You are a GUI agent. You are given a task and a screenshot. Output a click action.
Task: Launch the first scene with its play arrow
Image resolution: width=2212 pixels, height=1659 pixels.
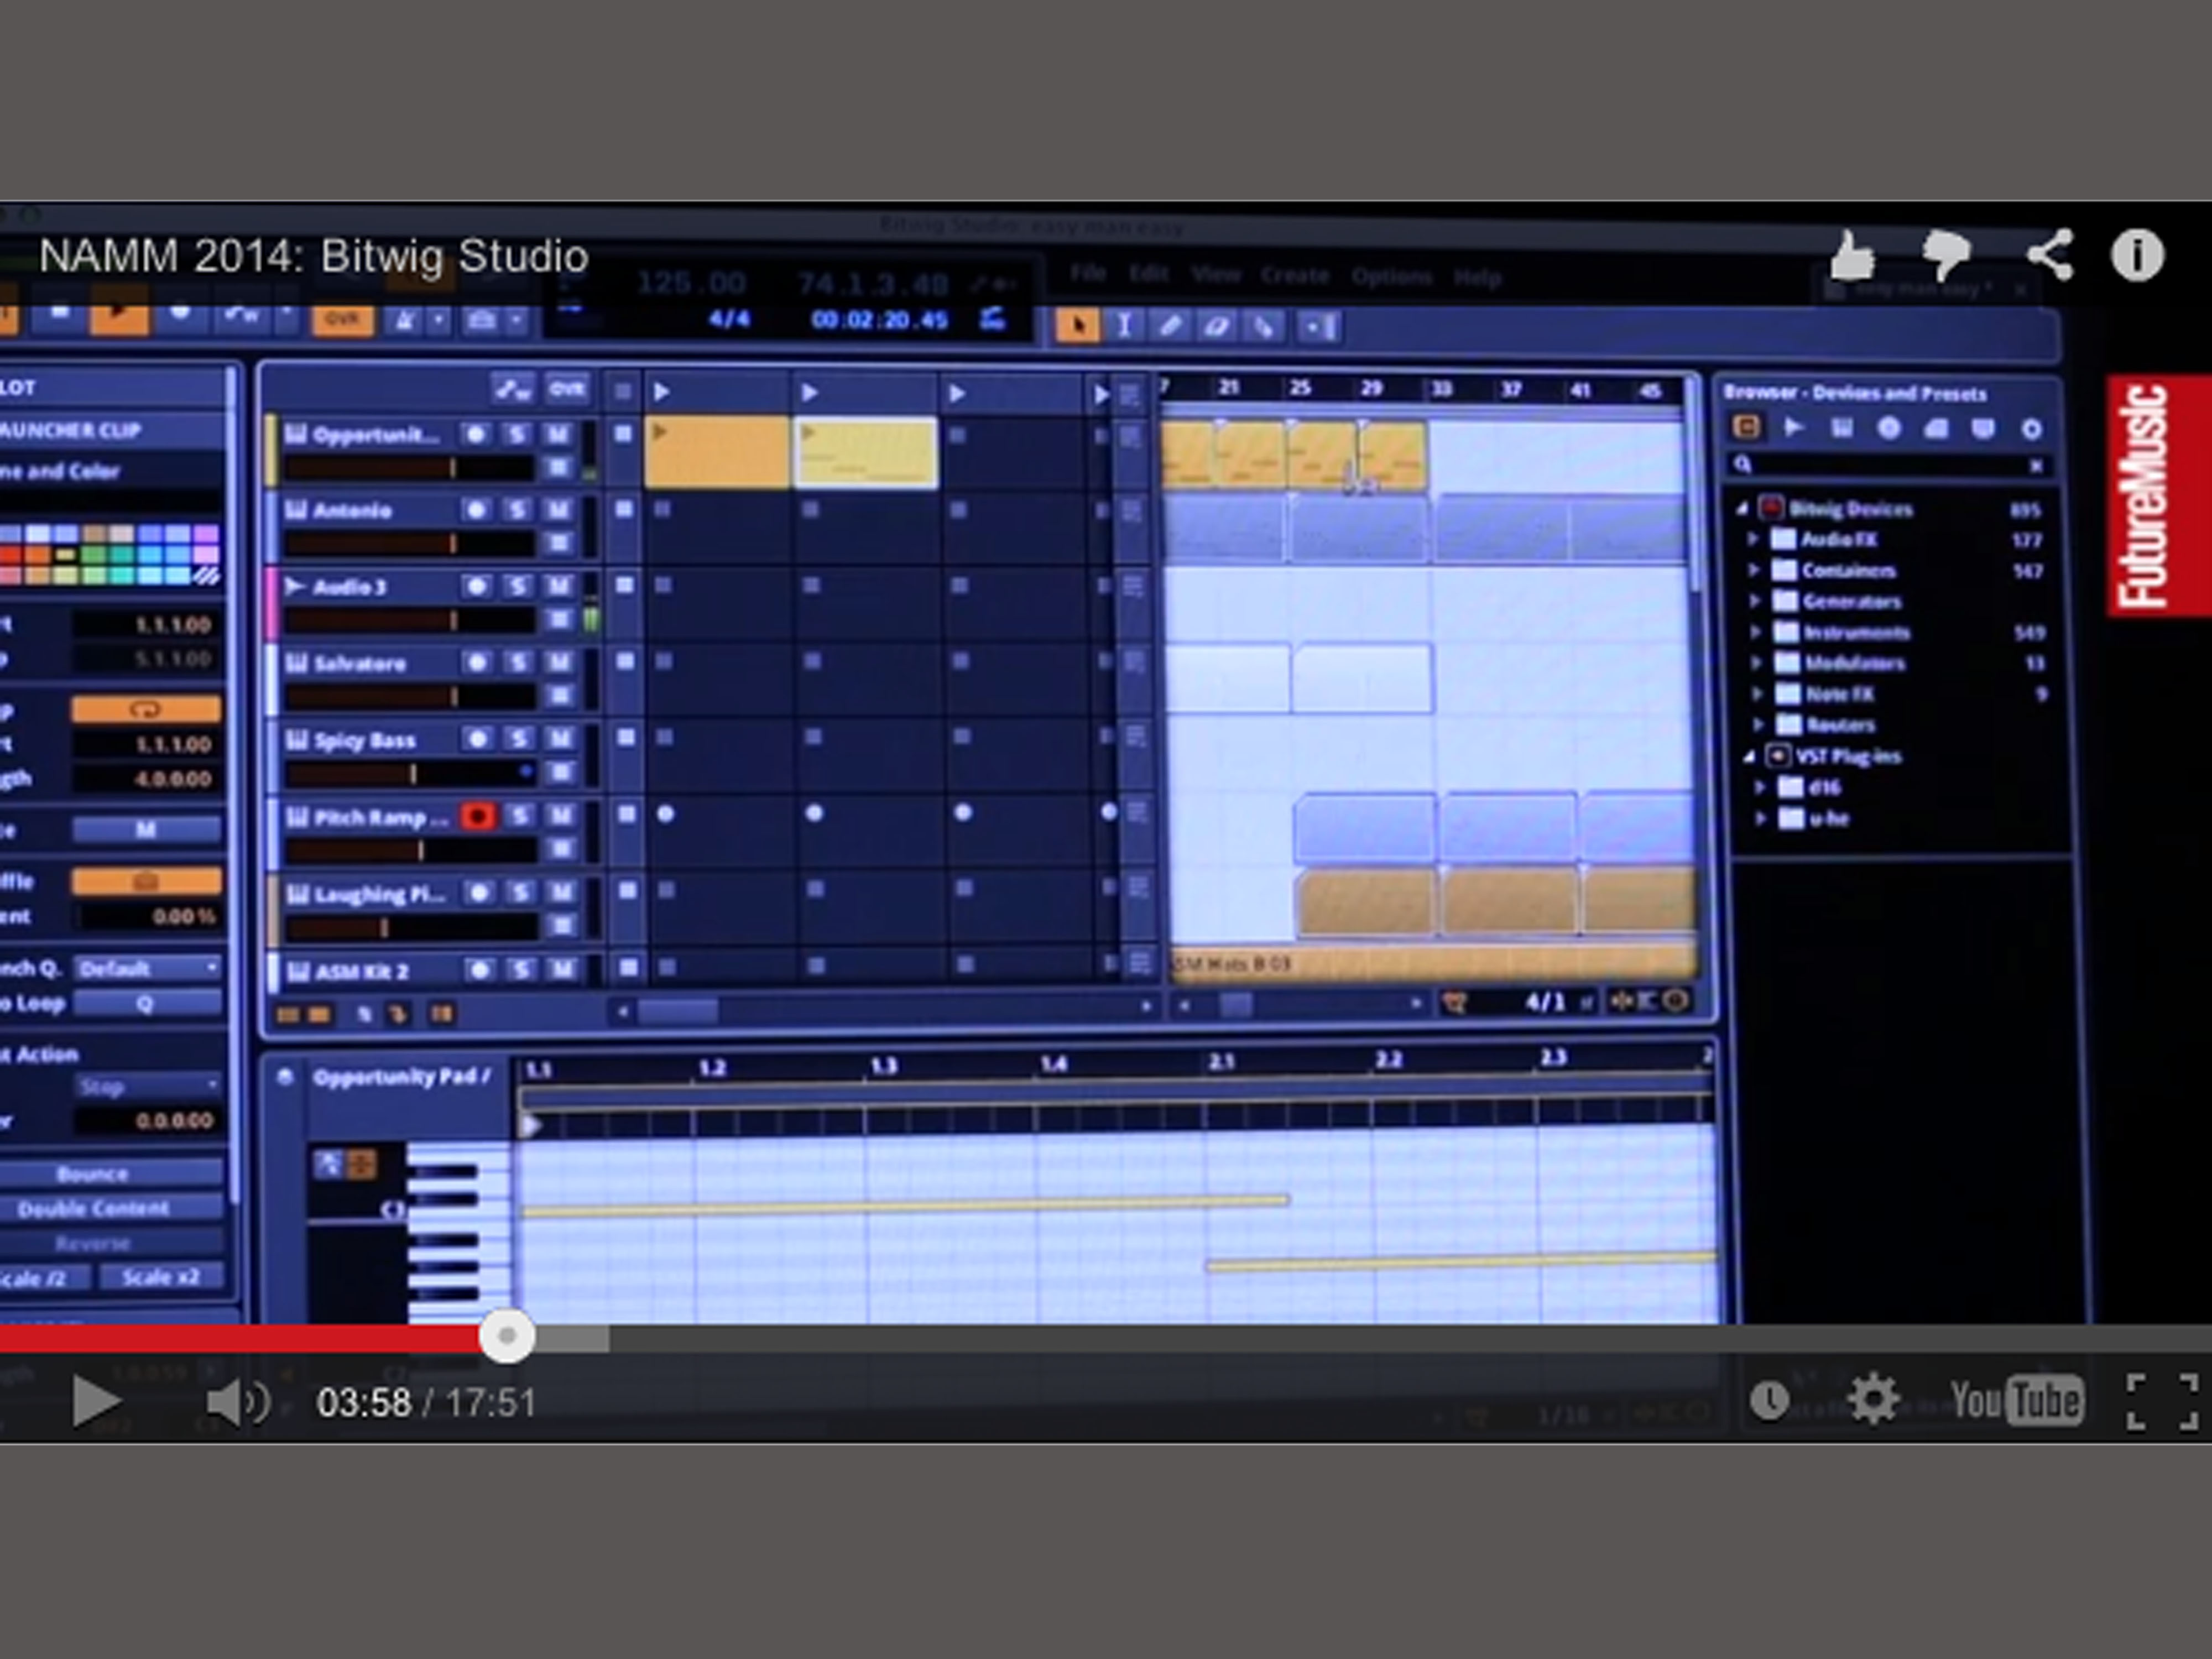(x=662, y=392)
